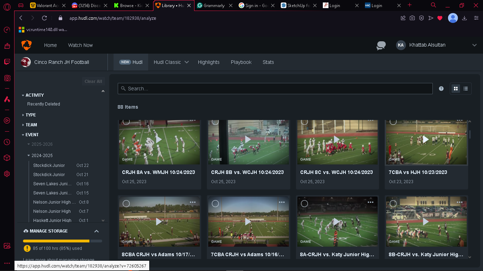Open more options on 8A-CRJH vs. Katy card
483x271 pixels.
(x=371, y=202)
